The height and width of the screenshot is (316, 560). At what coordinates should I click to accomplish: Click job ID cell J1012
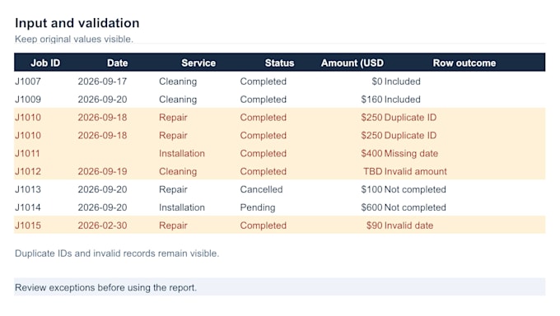pyautogui.click(x=28, y=171)
